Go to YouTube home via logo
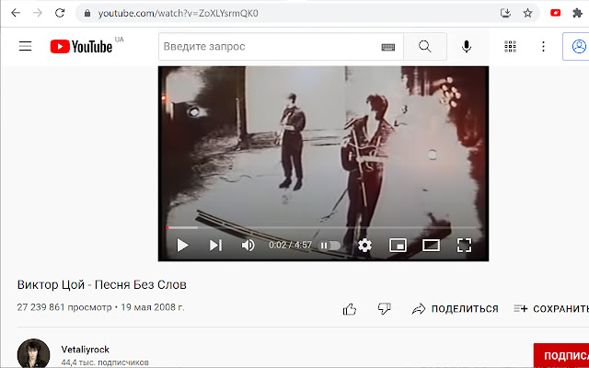 click(x=81, y=47)
